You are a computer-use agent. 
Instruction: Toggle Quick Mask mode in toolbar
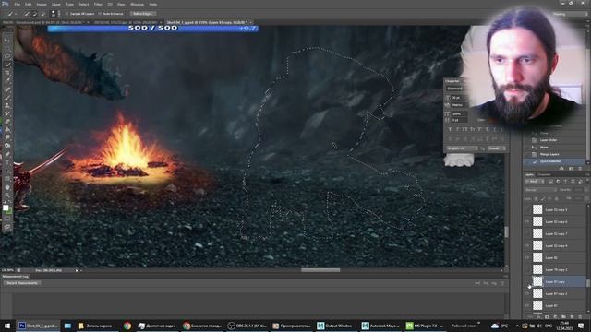[7, 219]
